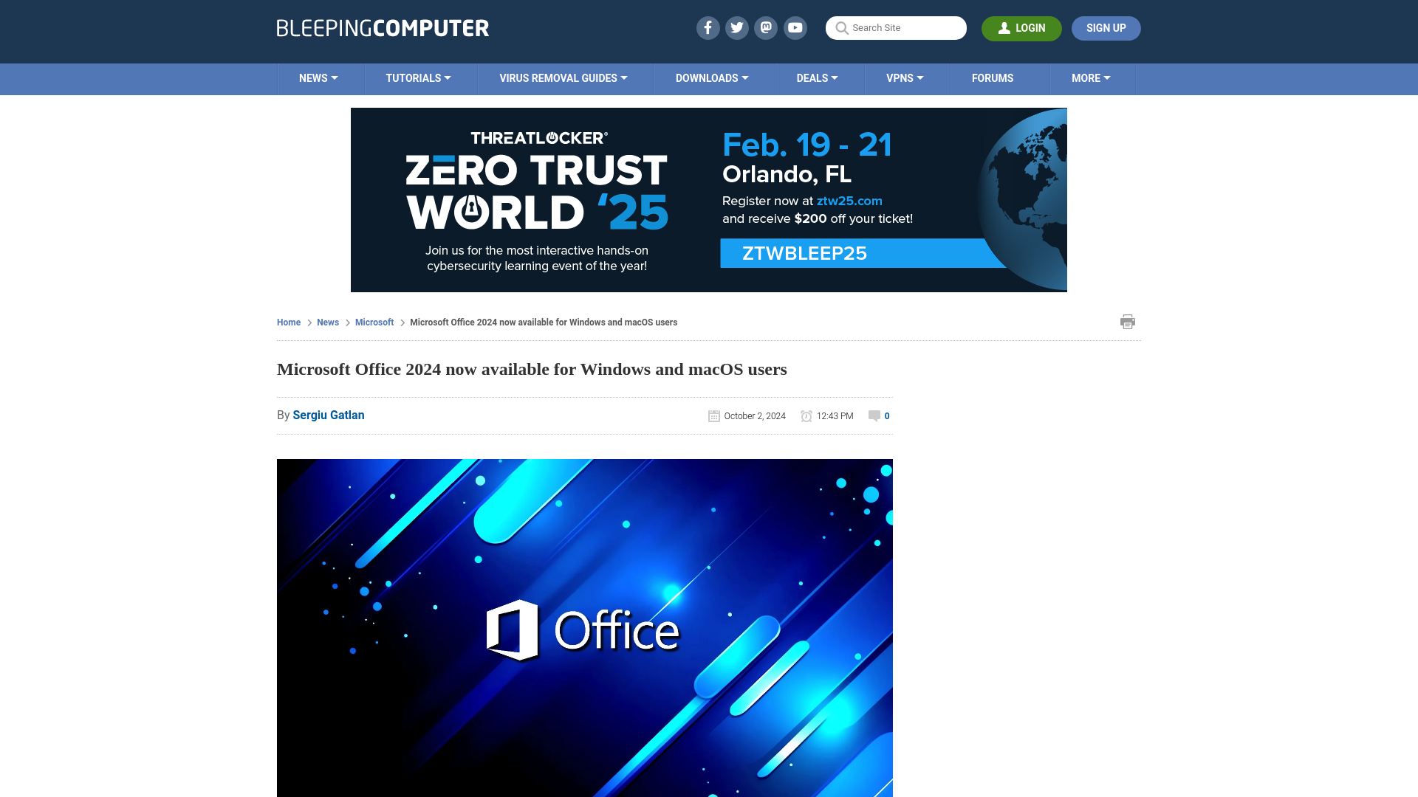
Task: Open BleepingComputer YouTube icon
Action: [x=795, y=28]
